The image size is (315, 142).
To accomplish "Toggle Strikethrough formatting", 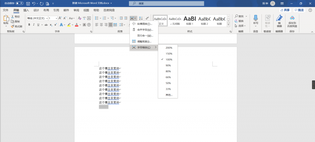I will (x=46, y=25).
